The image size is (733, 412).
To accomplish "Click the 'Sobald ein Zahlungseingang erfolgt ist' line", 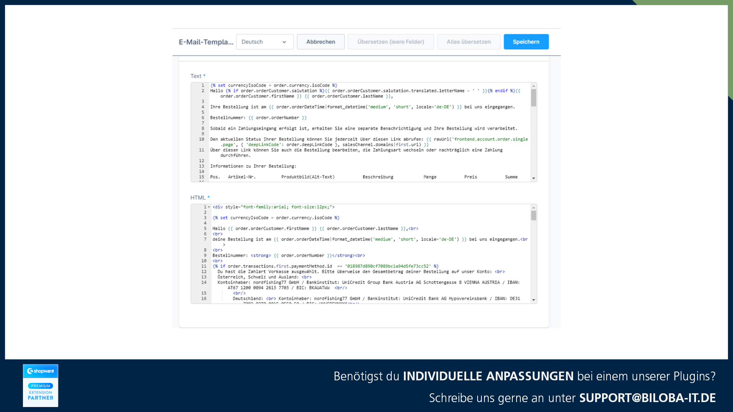I will [x=364, y=129].
